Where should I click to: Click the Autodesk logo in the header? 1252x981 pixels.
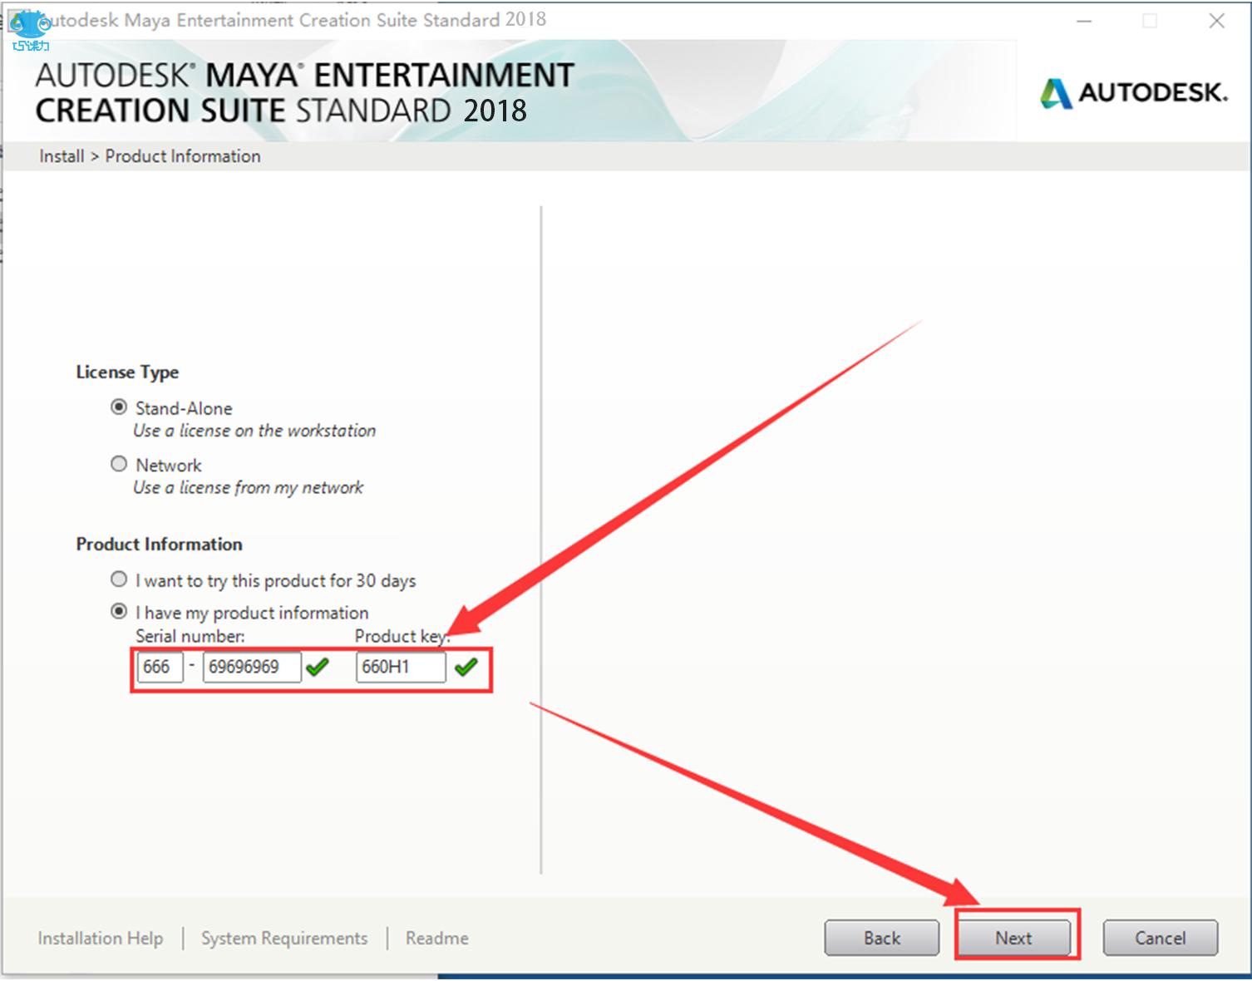1133,93
